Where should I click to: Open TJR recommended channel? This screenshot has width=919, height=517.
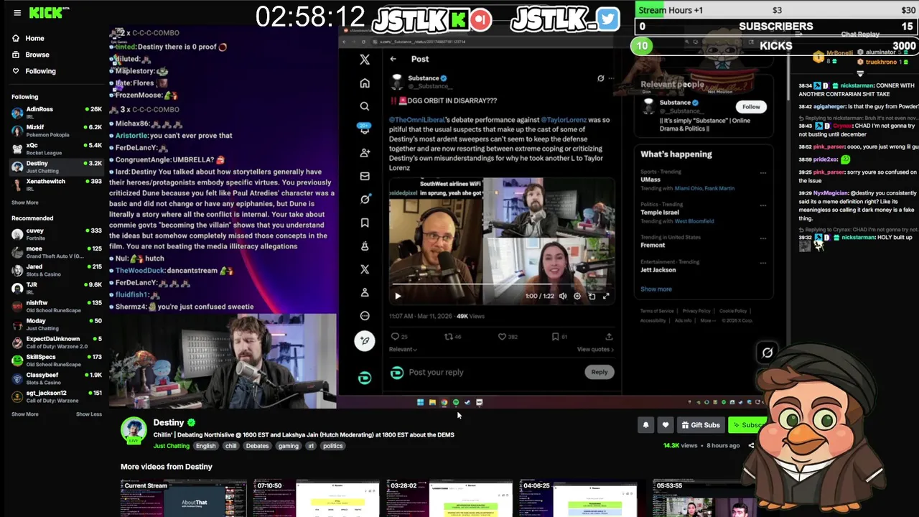click(x=56, y=288)
